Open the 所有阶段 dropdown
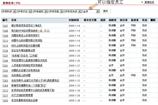The width and height of the screenshot is (158, 105). 9,11
